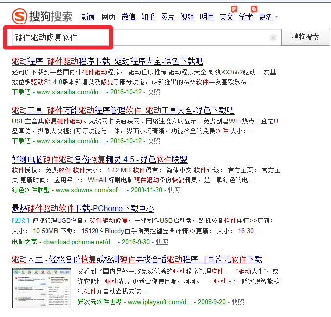Open the 新闻 news tab
331x317 pixels.
tap(89, 17)
